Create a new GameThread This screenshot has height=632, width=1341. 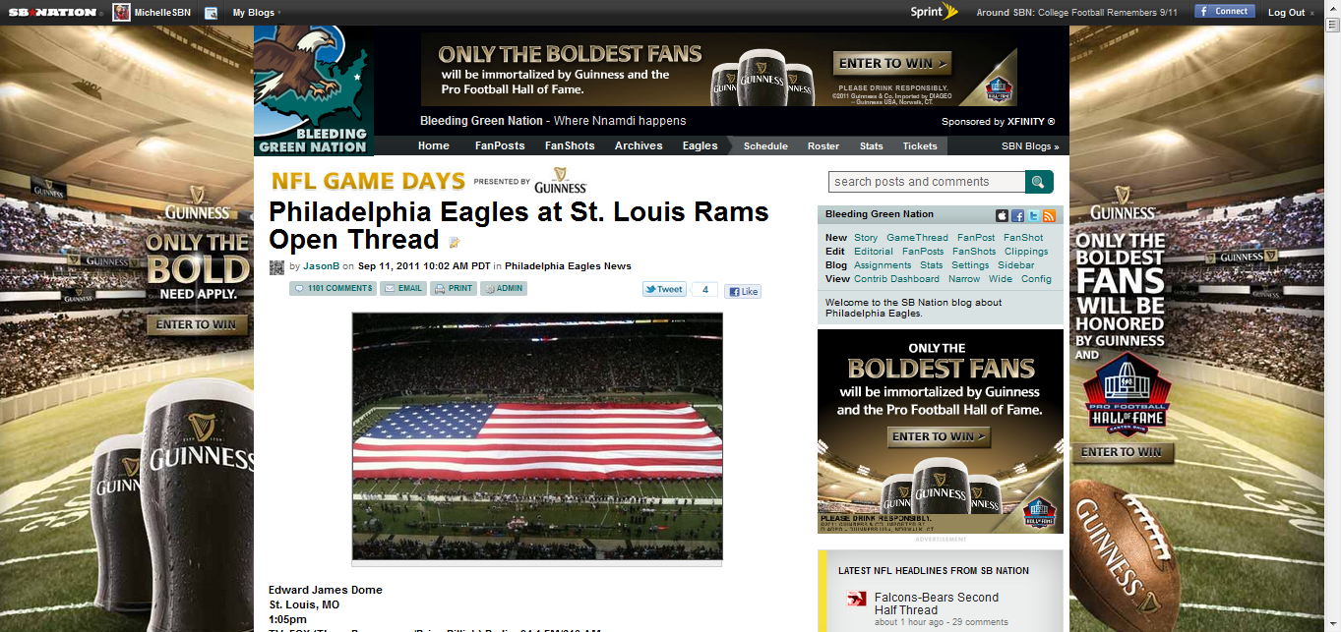(x=917, y=238)
